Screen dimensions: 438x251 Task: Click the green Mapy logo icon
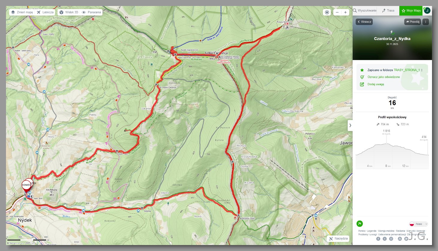(360, 224)
